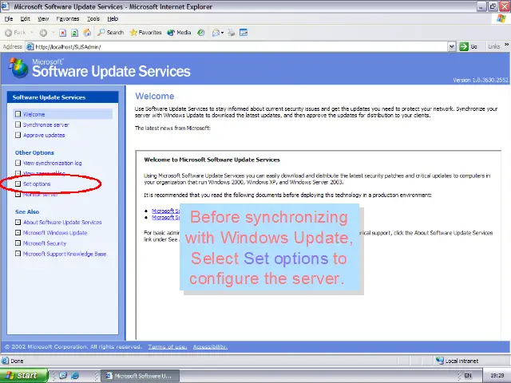Screen dimensions: 511x383
Task: Click the Terms of use footer link
Action: 168,347
